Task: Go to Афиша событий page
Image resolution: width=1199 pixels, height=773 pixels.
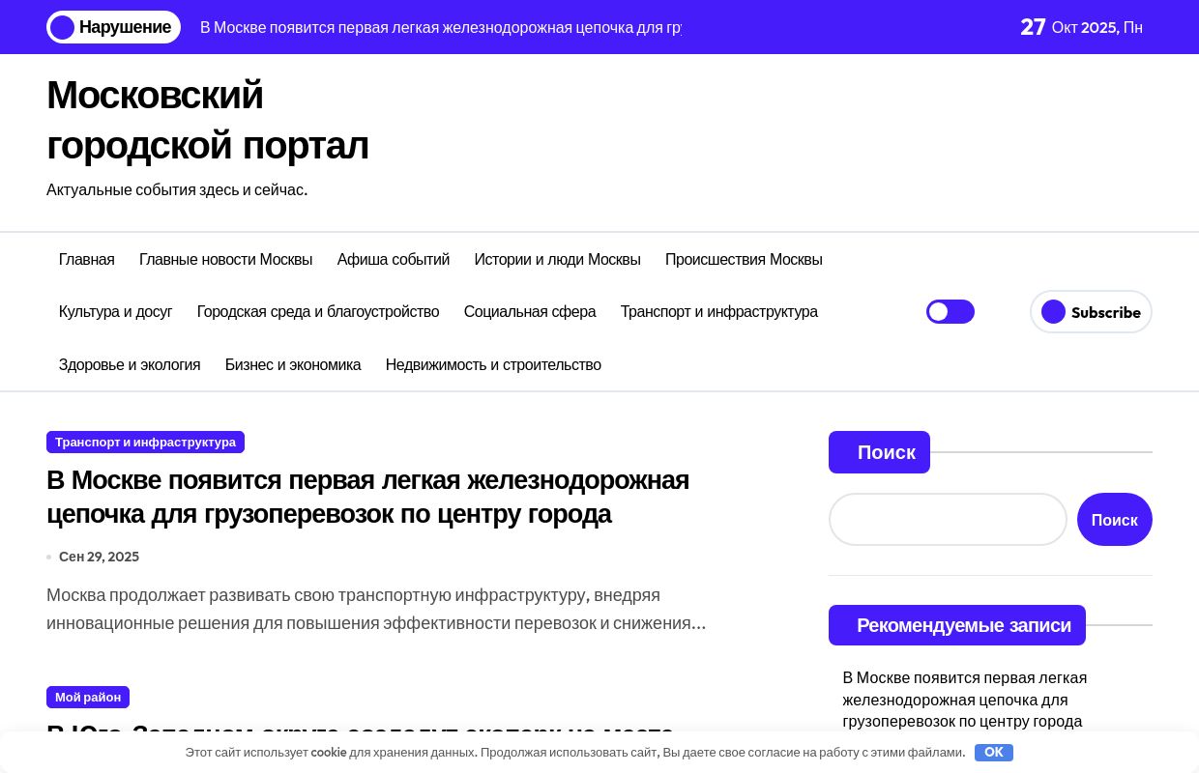Action: coord(393,259)
